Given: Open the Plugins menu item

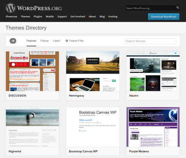Looking at the screenshot, I should pyautogui.click(x=38, y=17).
